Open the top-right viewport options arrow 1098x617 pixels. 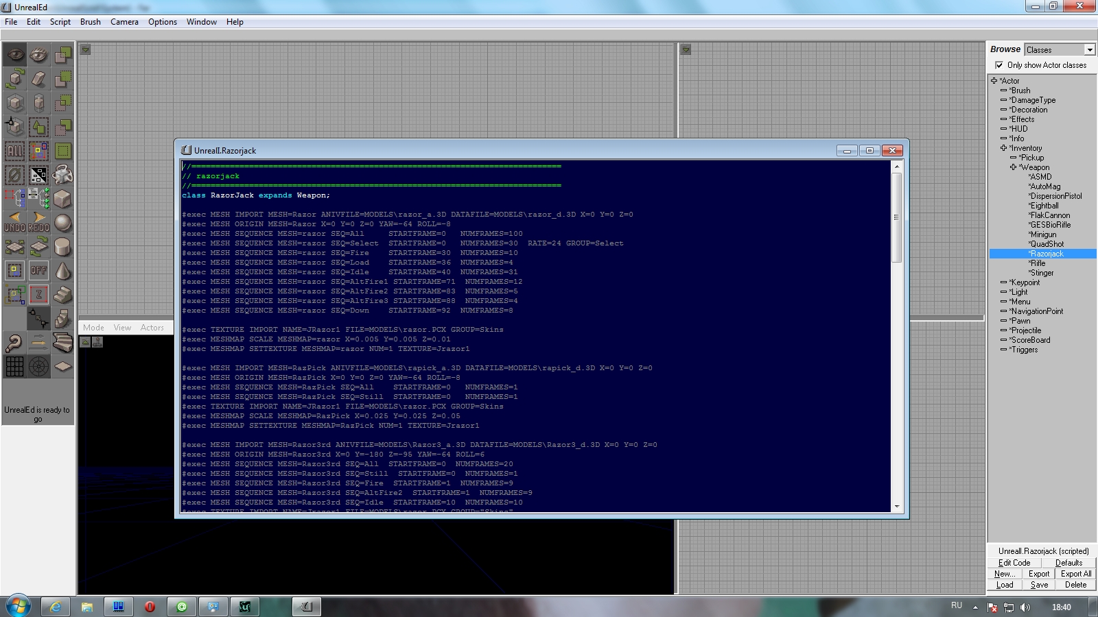tap(686, 49)
